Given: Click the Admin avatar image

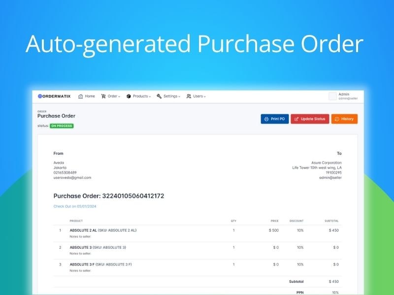Looking at the screenshot, I should [332, 96].
